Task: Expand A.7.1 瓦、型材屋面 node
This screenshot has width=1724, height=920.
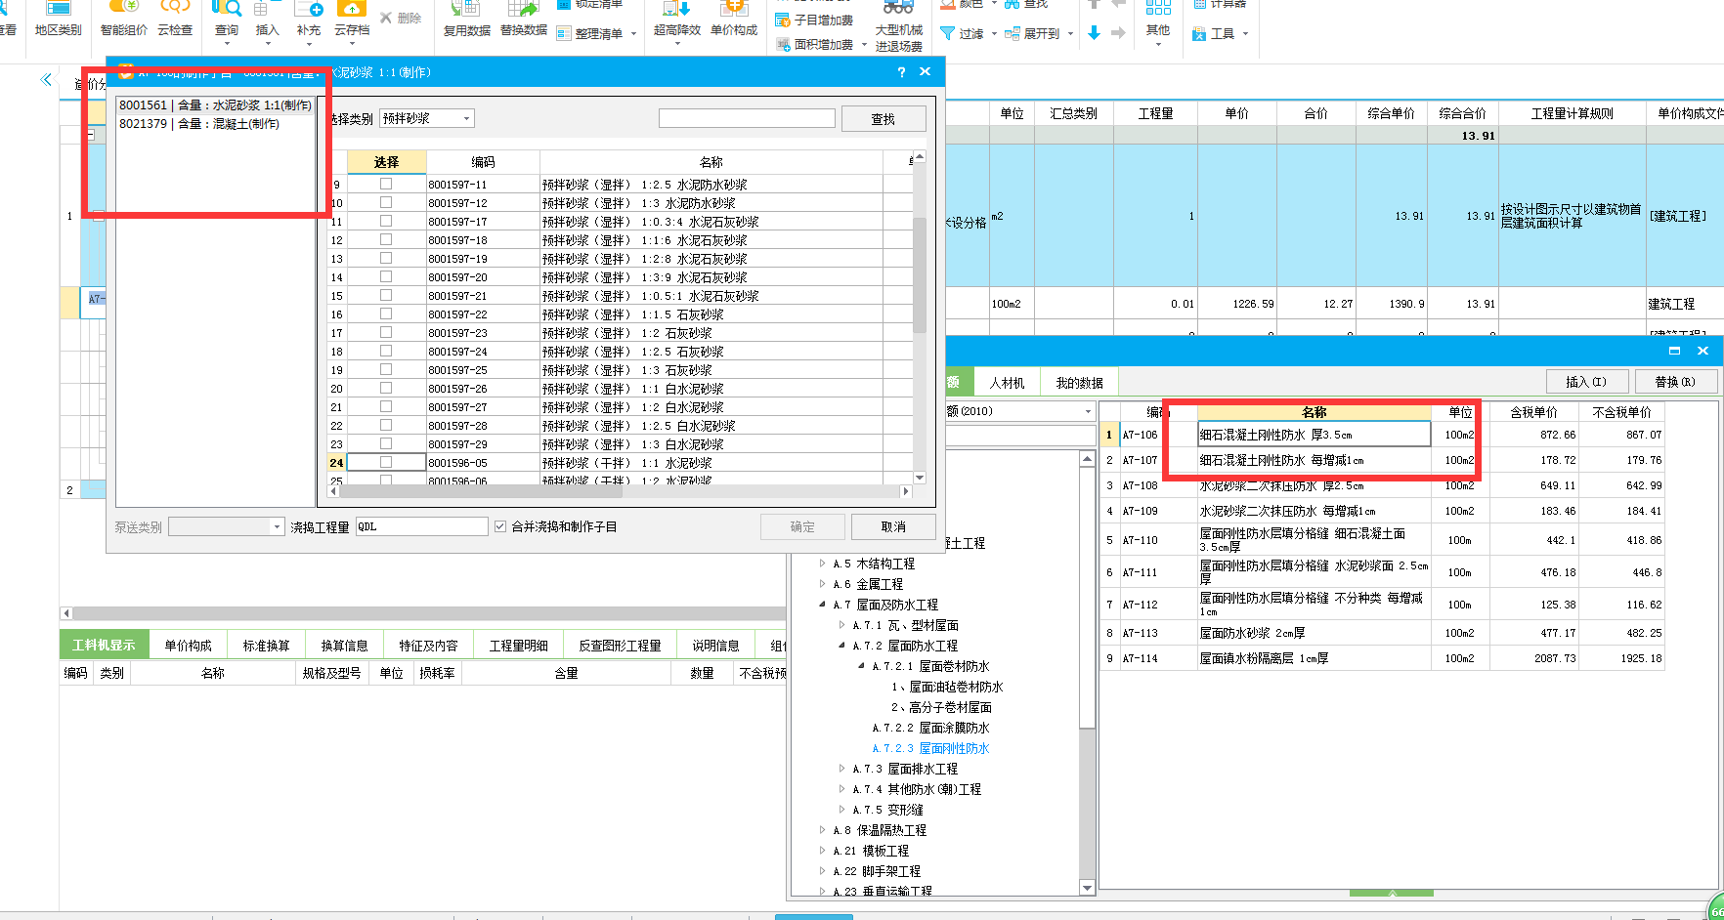Action: coord(841,625)
